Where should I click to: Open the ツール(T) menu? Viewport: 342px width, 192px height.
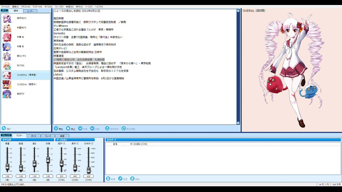click(89, 7)
